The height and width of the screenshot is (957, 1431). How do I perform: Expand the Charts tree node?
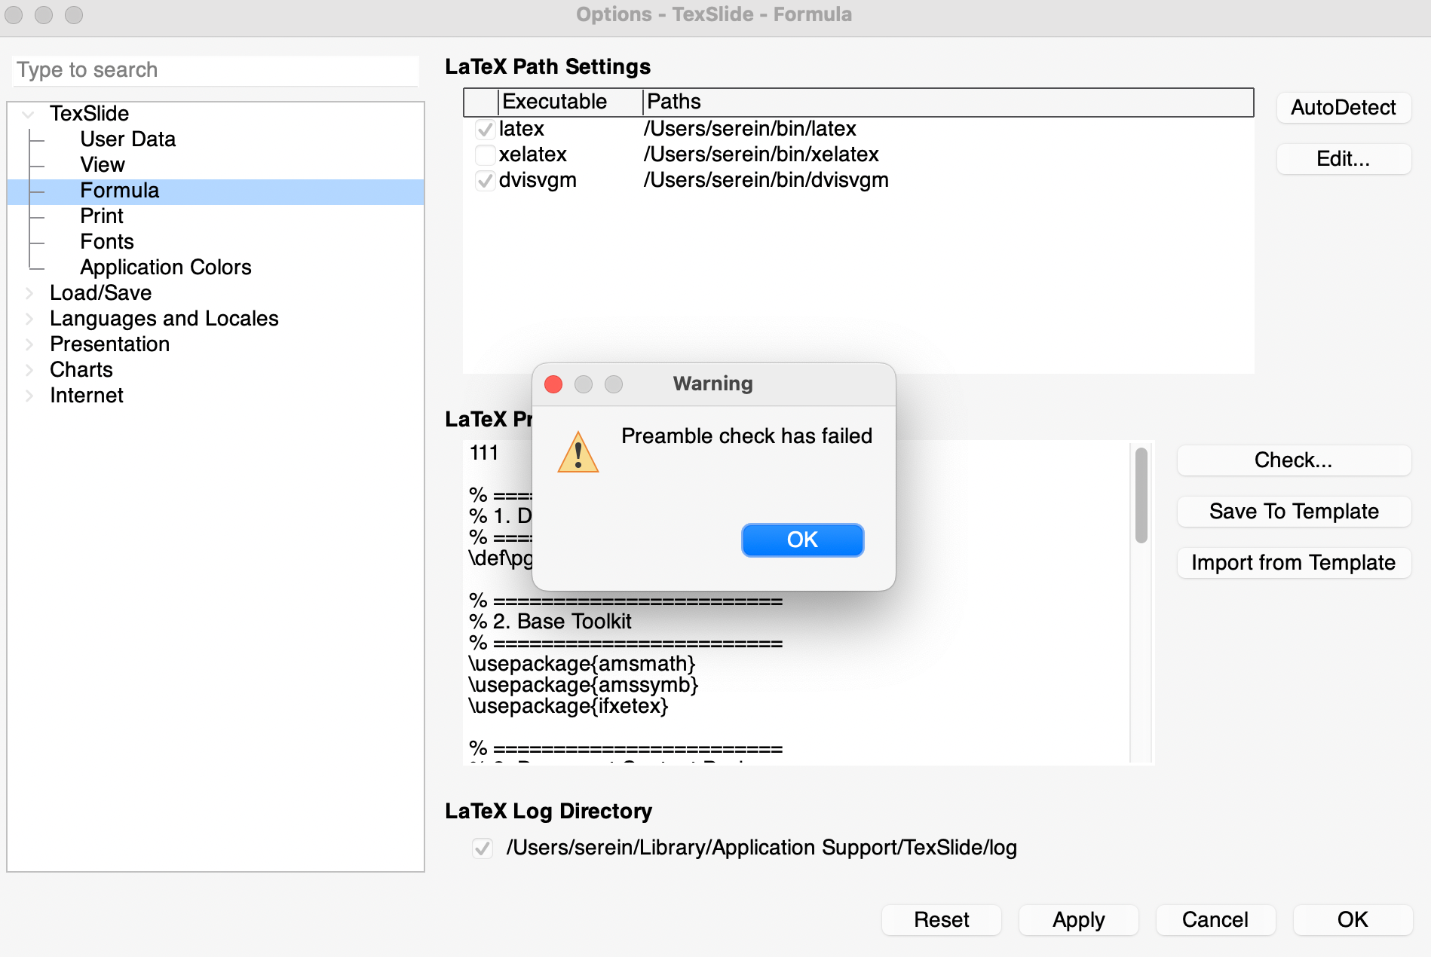coord(29,370)
